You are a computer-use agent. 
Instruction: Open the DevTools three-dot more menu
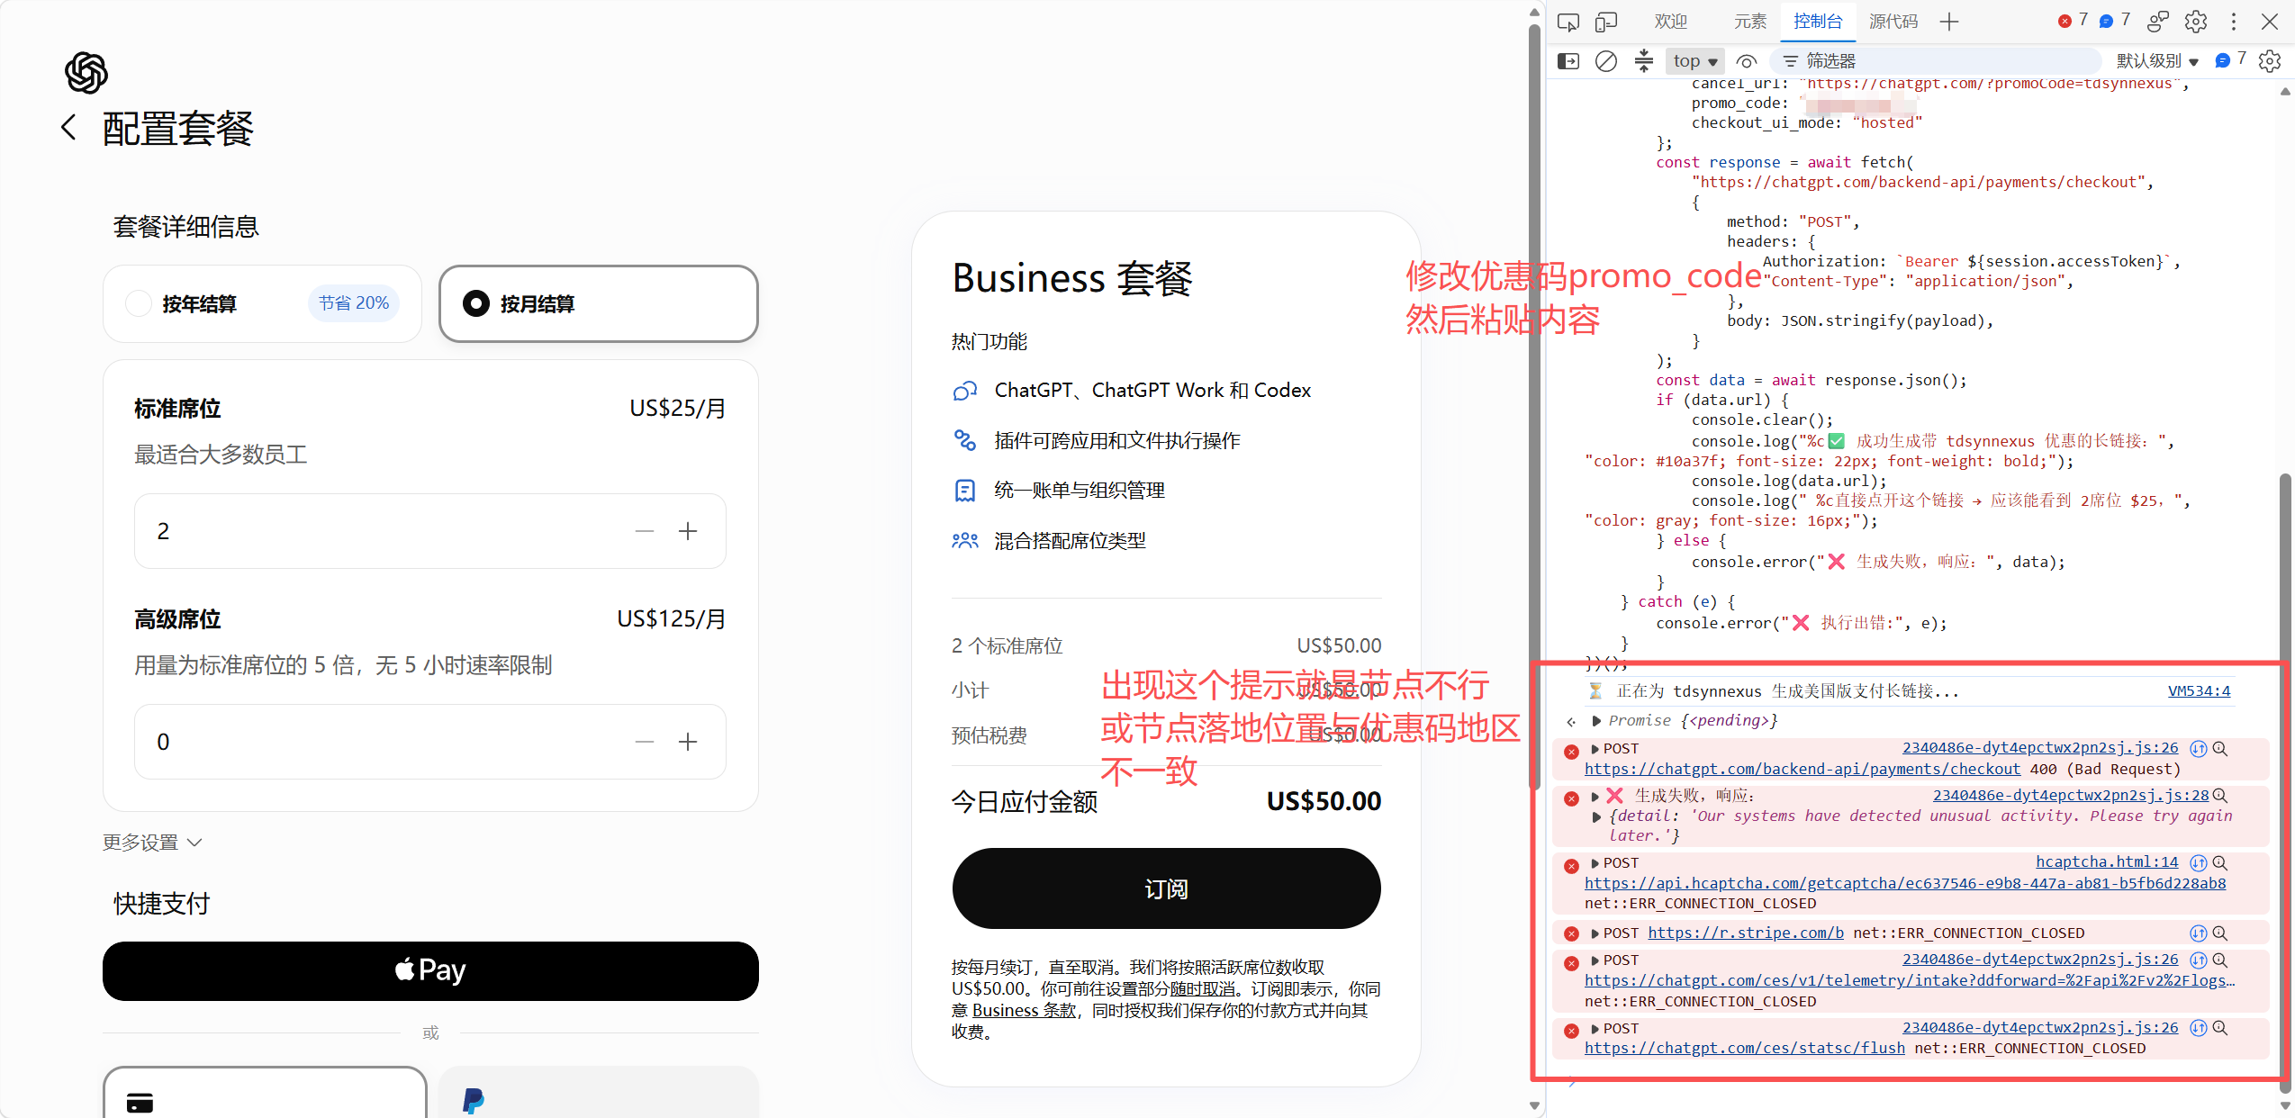point(2234,22)
